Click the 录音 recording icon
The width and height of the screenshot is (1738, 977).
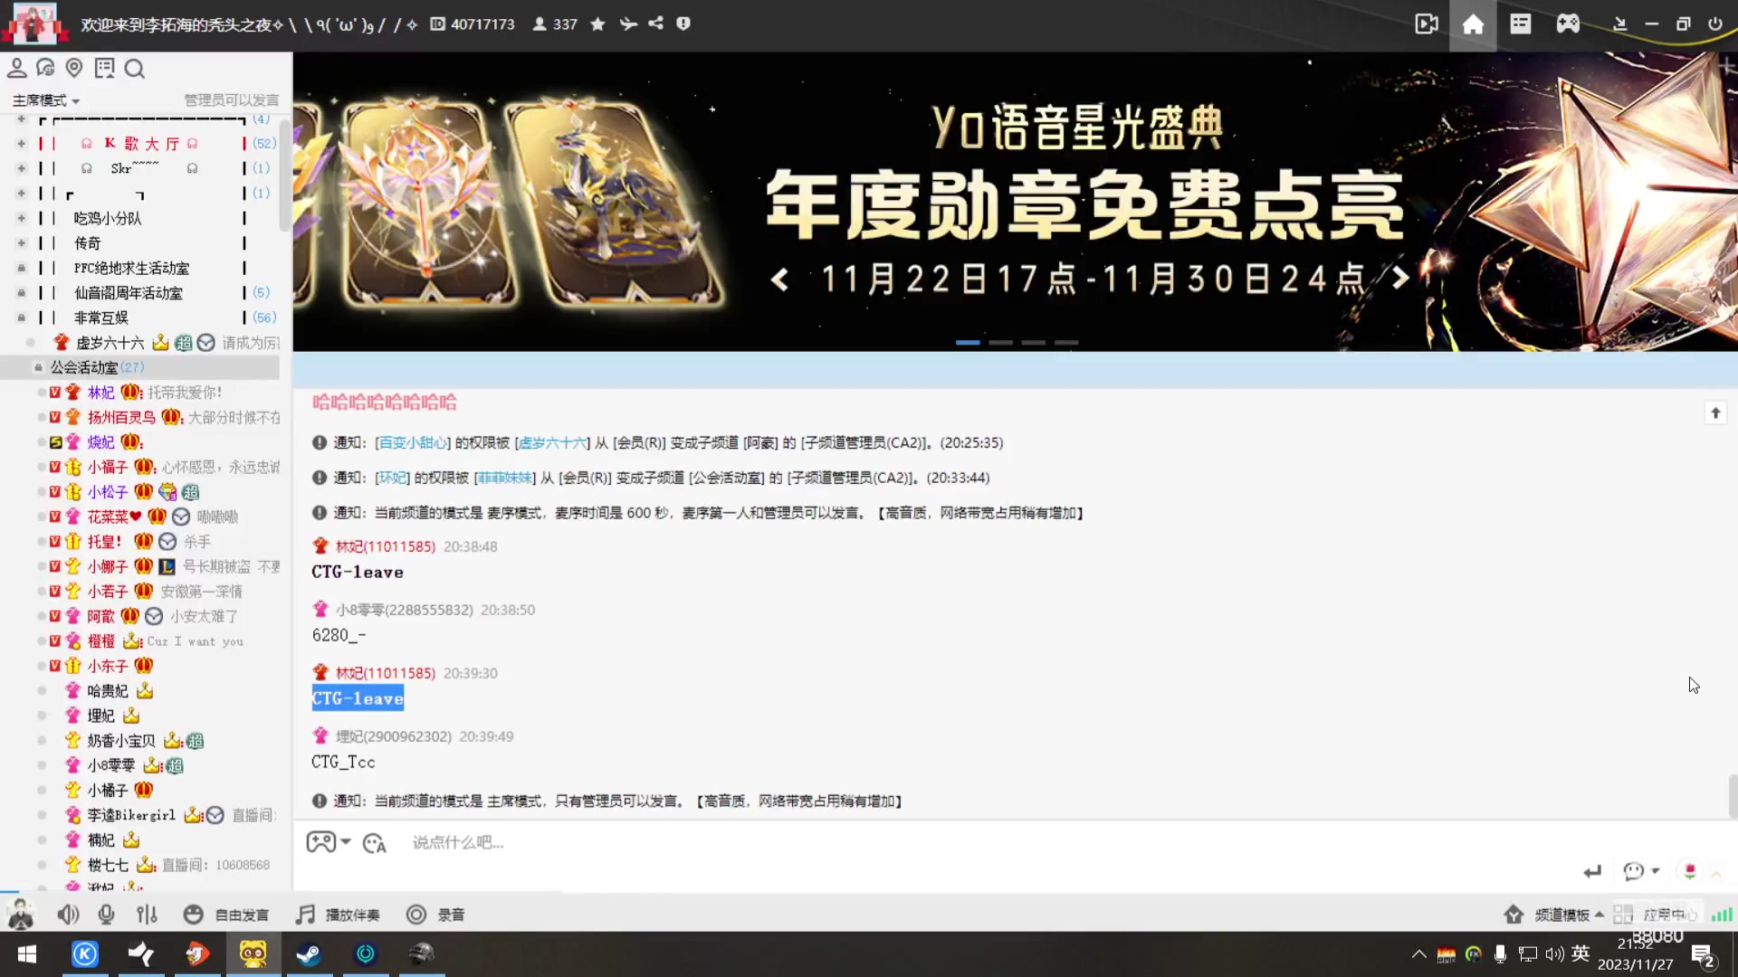point(416,915)
